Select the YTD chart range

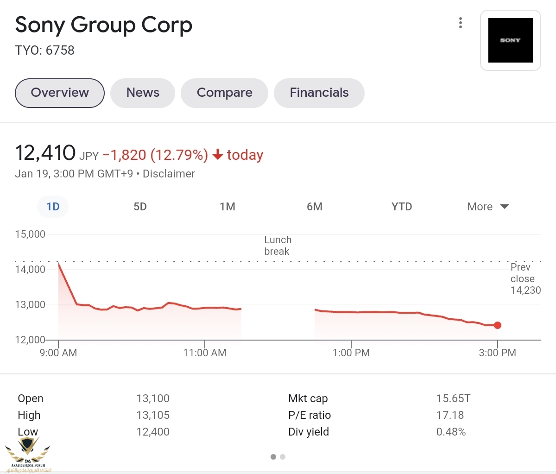pos(402,207)
